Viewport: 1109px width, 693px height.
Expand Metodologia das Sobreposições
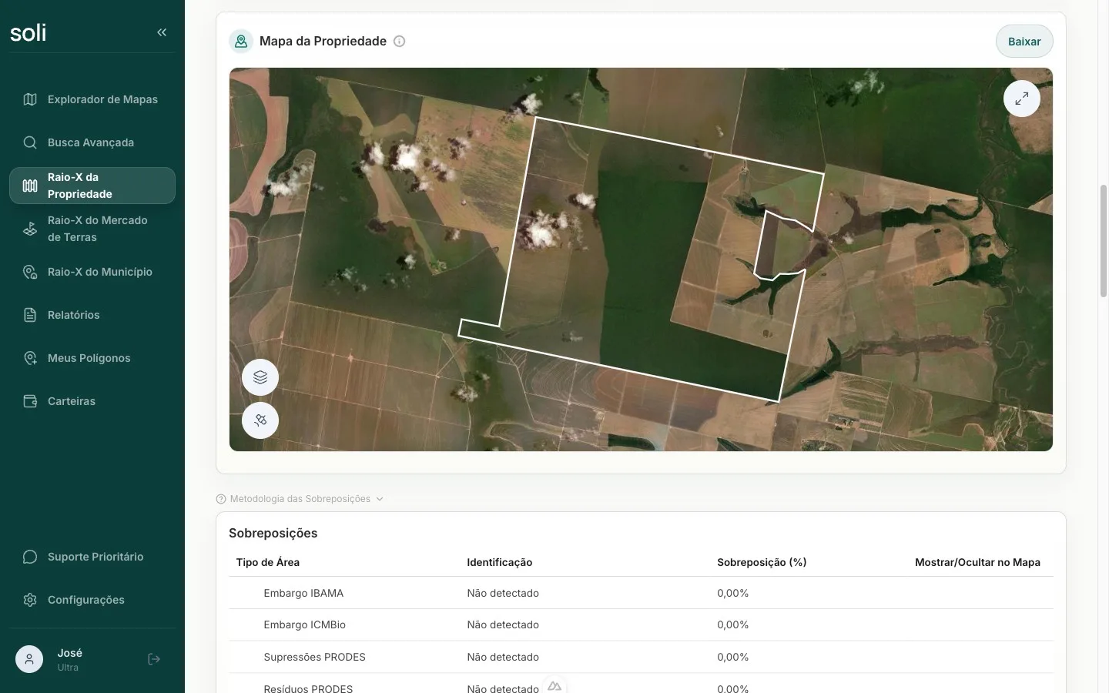click(x=300, y=499)
